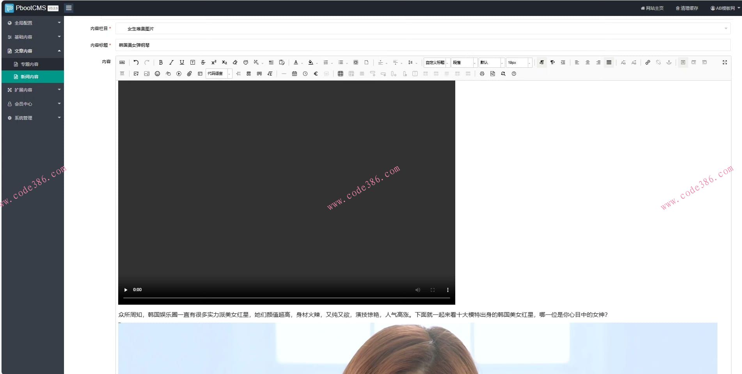Open 专题内容 in the sidebar
The height and width of the screenshot is (374, 742).
point(30,64)
